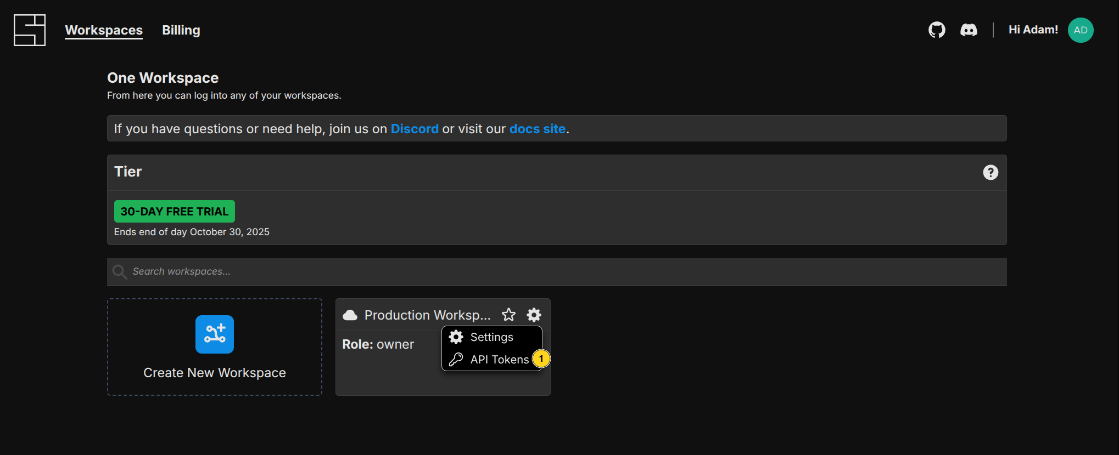Switch to the Billing tab
1119x455 pixels.
coord(181,30)
